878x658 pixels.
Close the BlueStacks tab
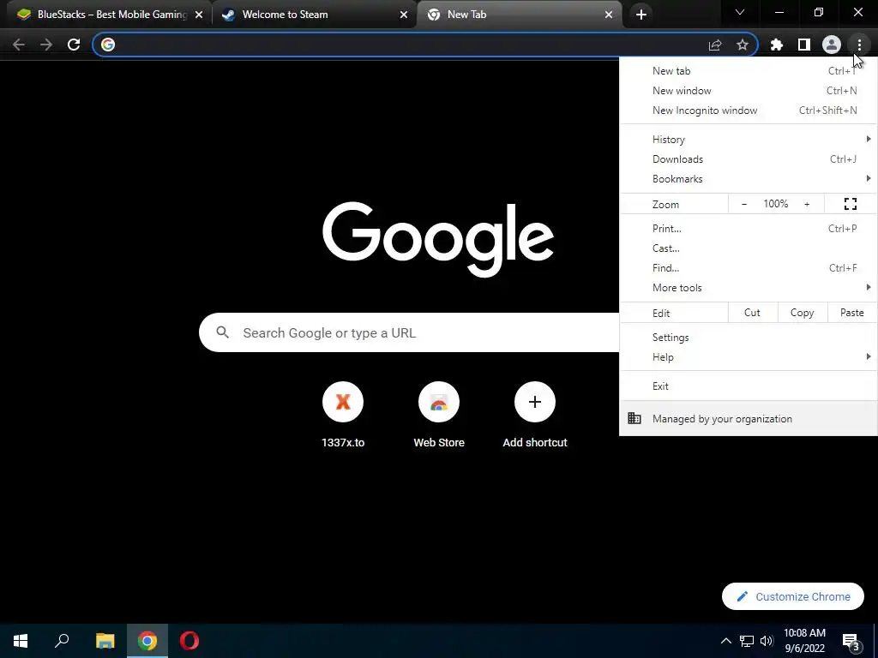click(199, 15)
